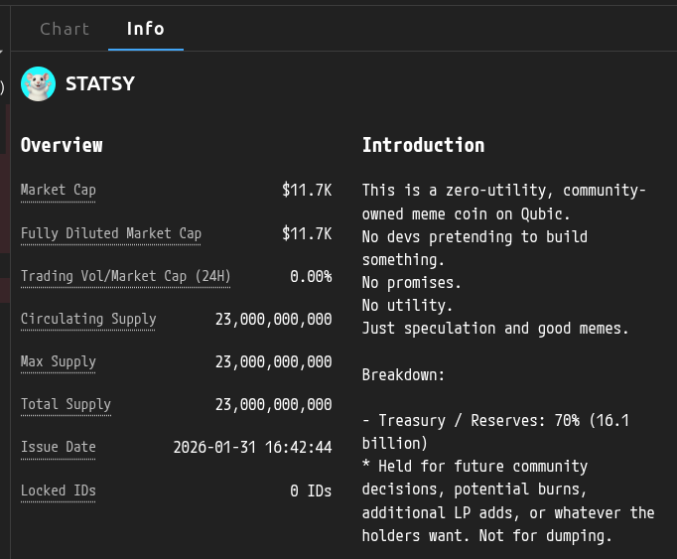This screenshot has width=677, height=559.
Task: Click the STATSY token name
Action: point(99,84)
